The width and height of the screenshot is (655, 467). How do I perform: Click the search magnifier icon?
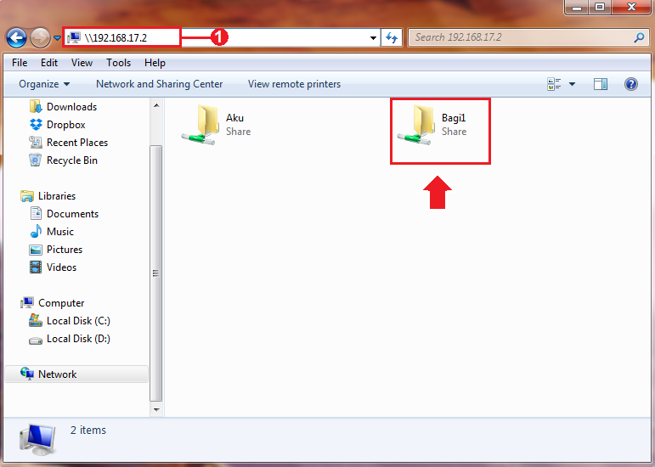639,37
